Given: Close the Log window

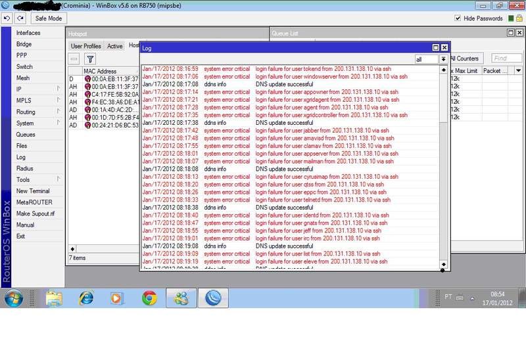Looking at the screenshot, I should coord(444,47).
